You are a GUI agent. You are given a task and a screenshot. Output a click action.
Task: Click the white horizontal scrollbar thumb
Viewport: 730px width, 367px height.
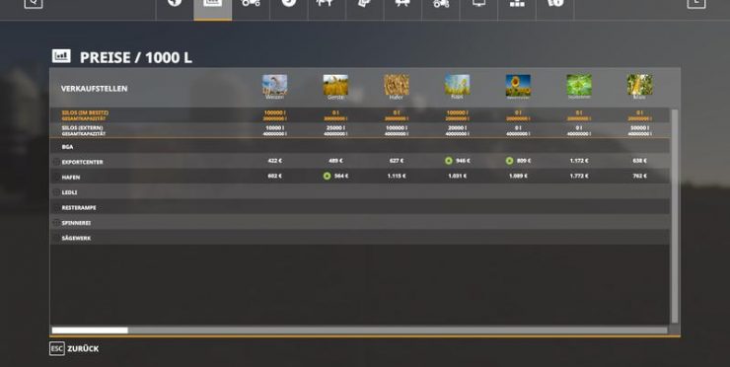pyautogui.click(x=90, y=330)
